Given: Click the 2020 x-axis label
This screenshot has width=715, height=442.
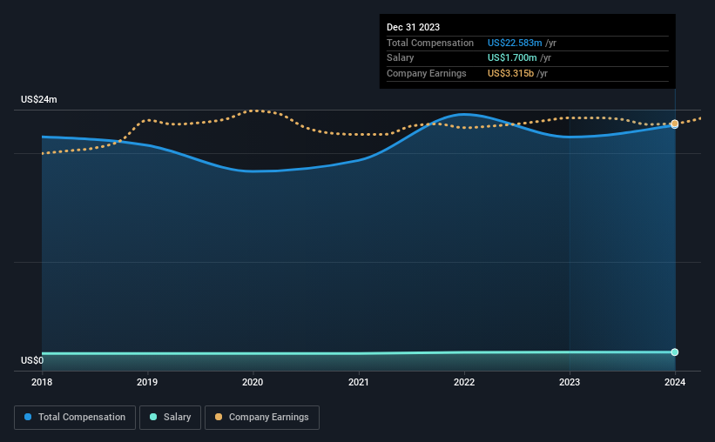Looking at the screenshot, I should click(x=253, y=382).
